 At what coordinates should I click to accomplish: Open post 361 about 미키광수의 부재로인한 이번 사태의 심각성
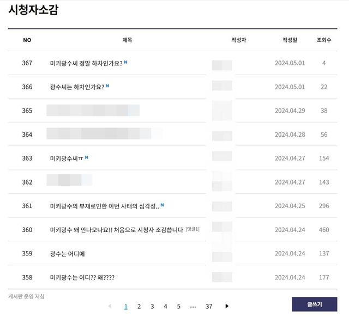(x=104, y=206)
